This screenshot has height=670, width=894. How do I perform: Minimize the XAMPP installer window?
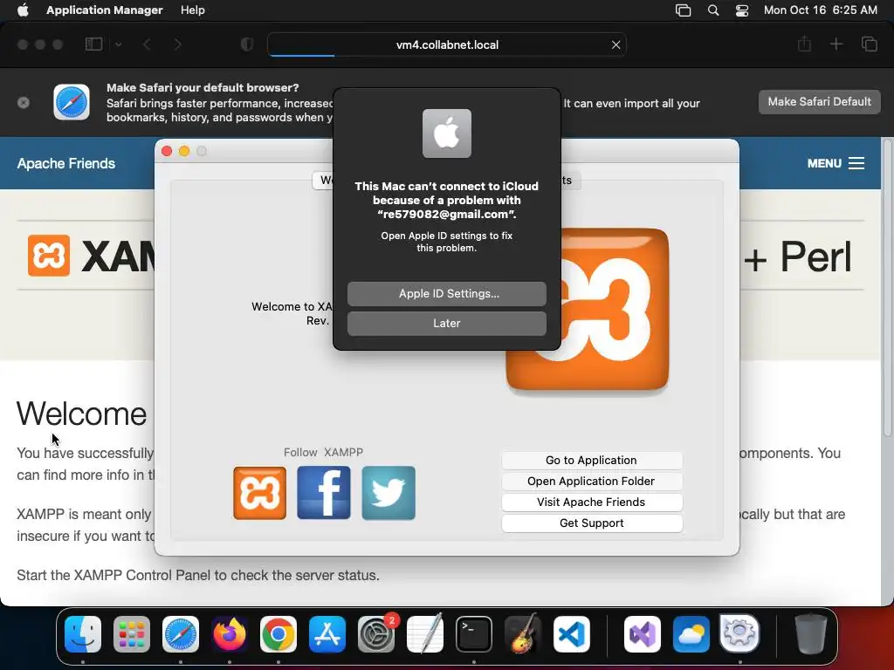[x=184, y=151]
